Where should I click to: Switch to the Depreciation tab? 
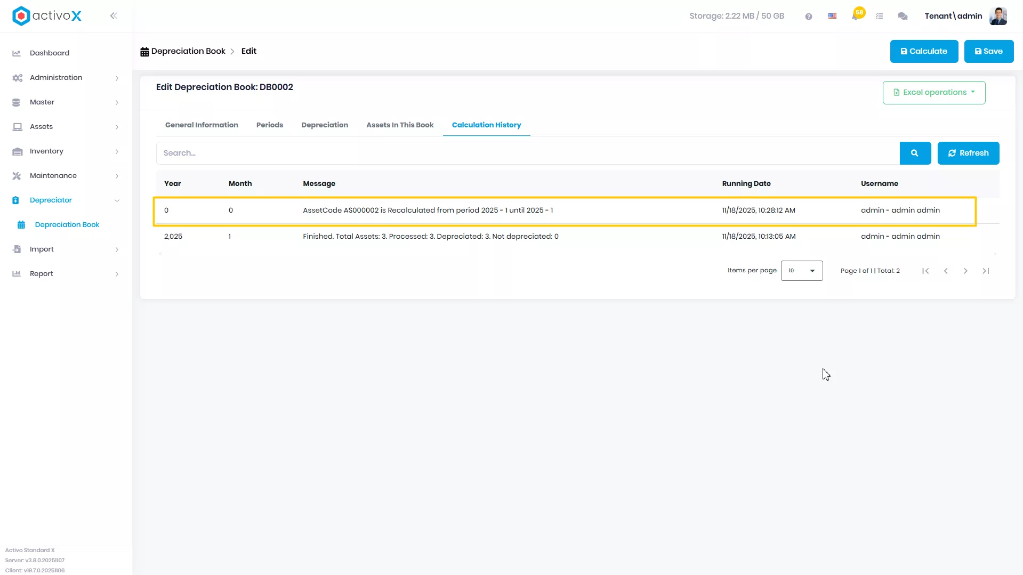click(325, 125)
